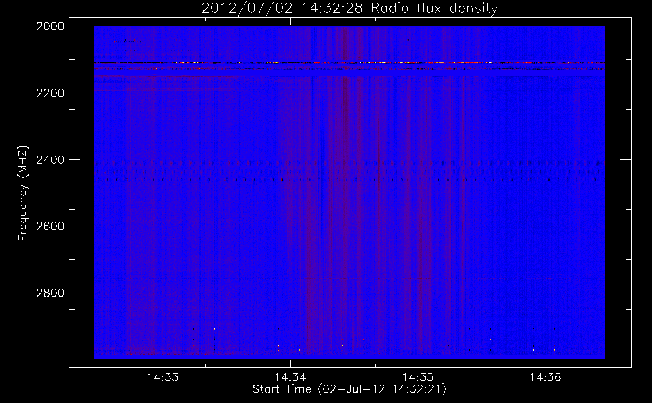Screen dimensions: 652x403
Task: Select the '2200' frequency axis label
Action: (x=50, y=93)
